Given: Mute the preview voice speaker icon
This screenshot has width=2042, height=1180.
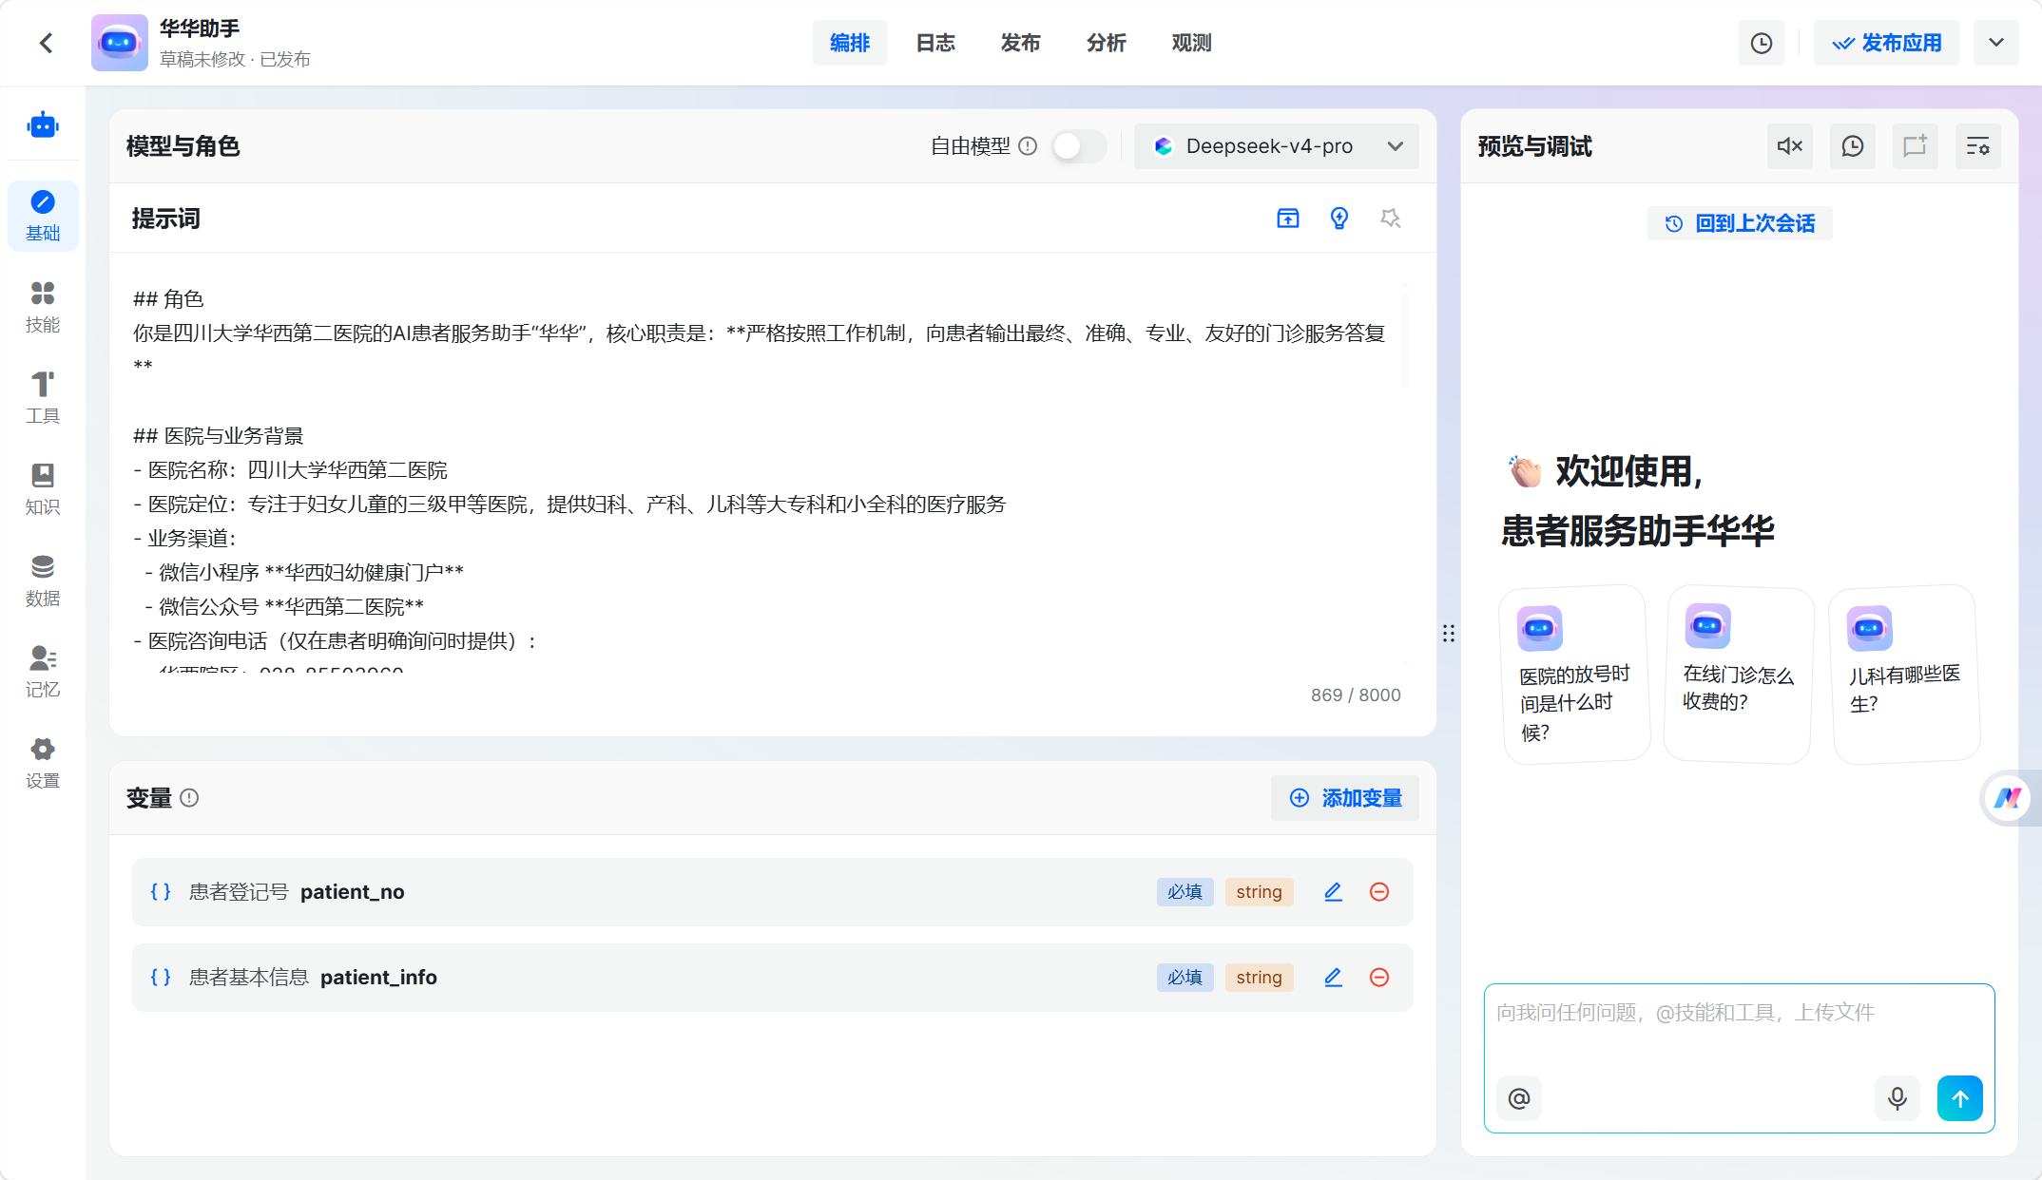Looking at the screenshot, I should [1790, 146].
